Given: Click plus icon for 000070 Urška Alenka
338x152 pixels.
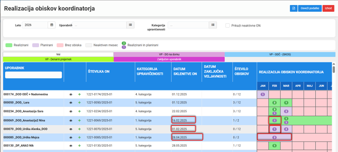Looking at the screenshot, I should click(x=79, y=129).
